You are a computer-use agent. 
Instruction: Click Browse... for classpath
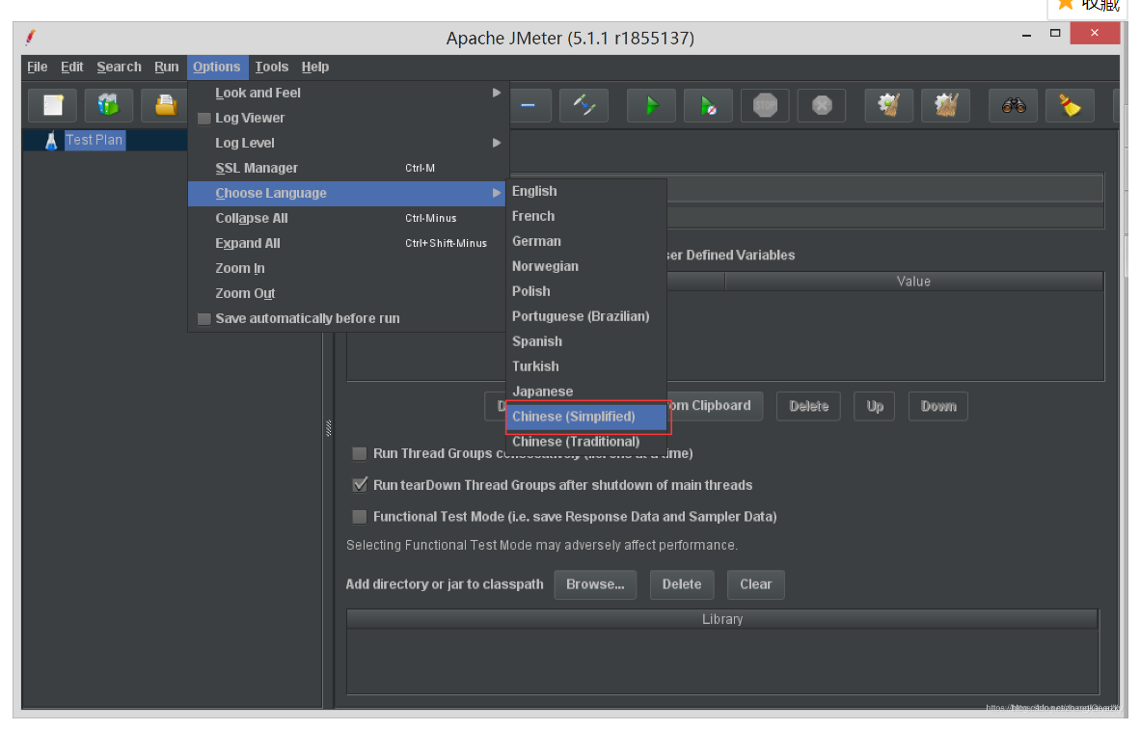(x=595, y=584)
